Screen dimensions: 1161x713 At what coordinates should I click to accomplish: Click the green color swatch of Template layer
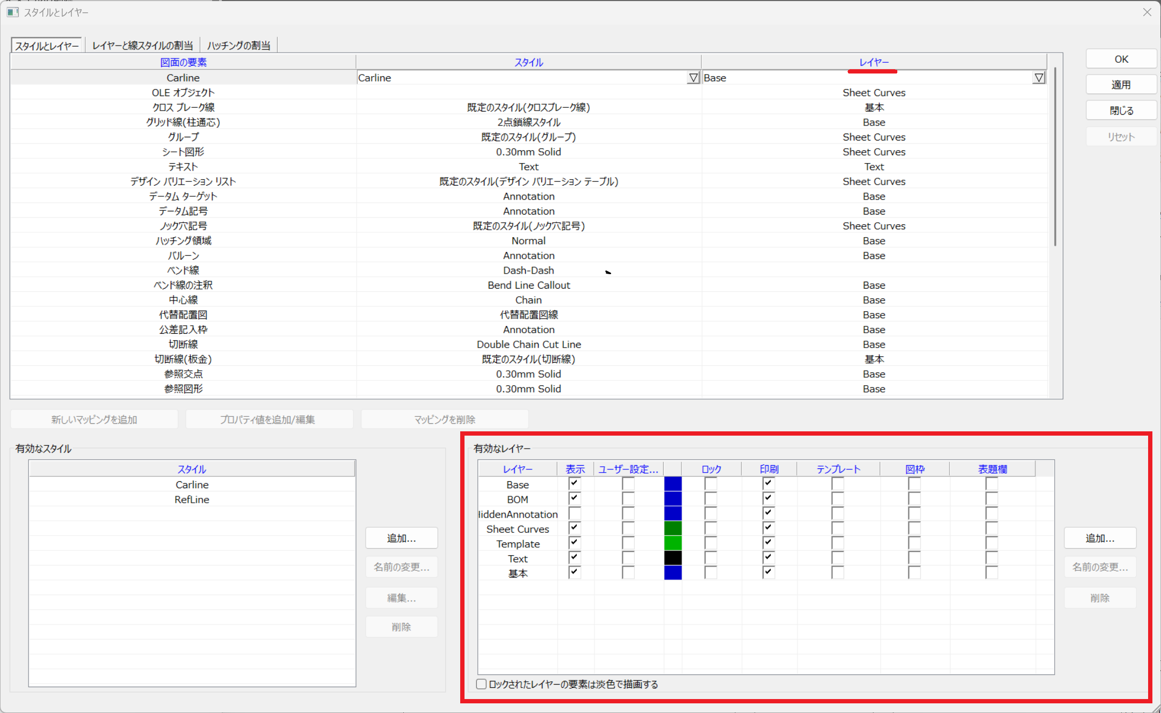click(673, 543)
